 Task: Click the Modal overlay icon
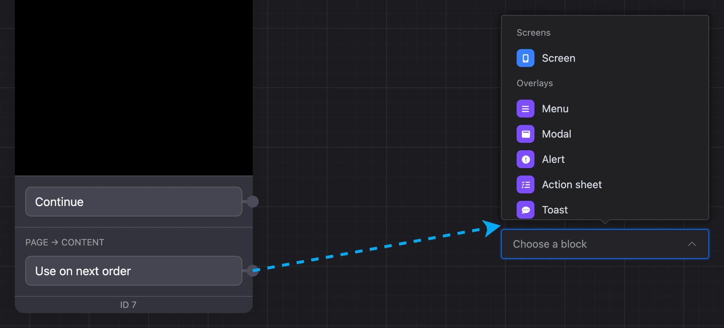pos(525,134)
